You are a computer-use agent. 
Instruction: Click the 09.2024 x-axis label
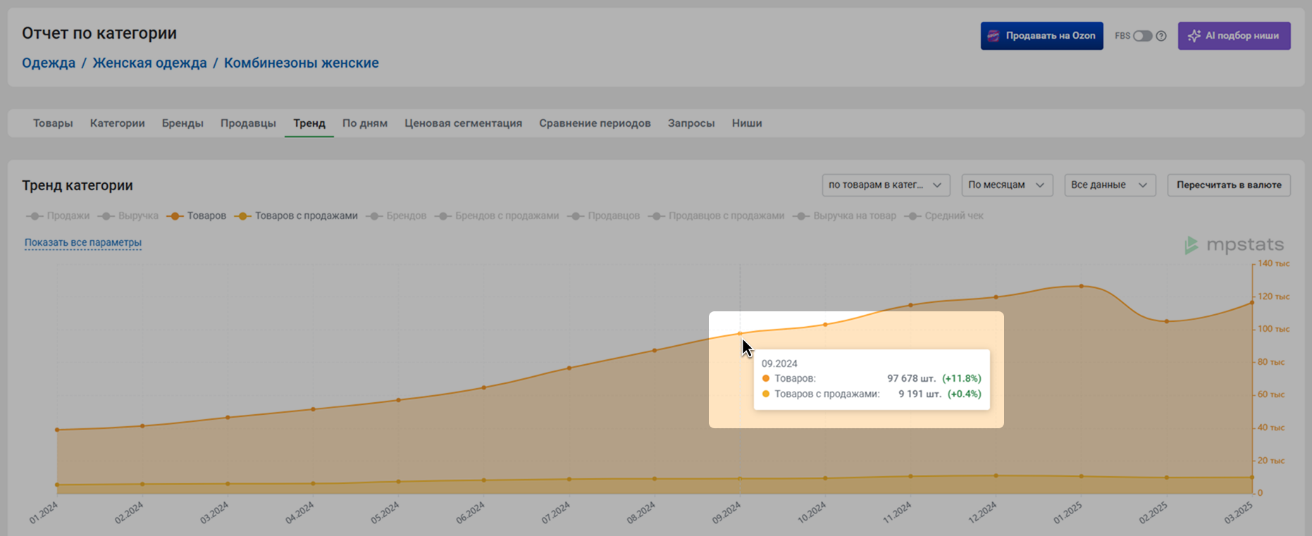point(726,513)
